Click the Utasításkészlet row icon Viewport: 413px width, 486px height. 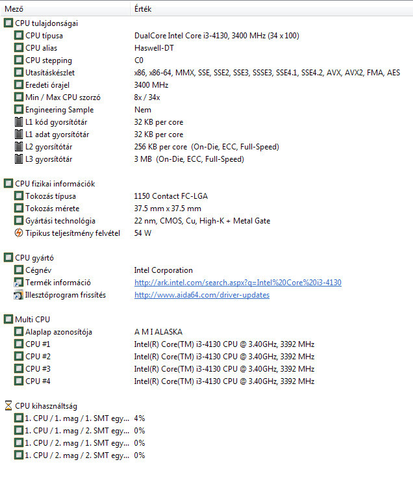pyautogui.click(x=19, y=73)
